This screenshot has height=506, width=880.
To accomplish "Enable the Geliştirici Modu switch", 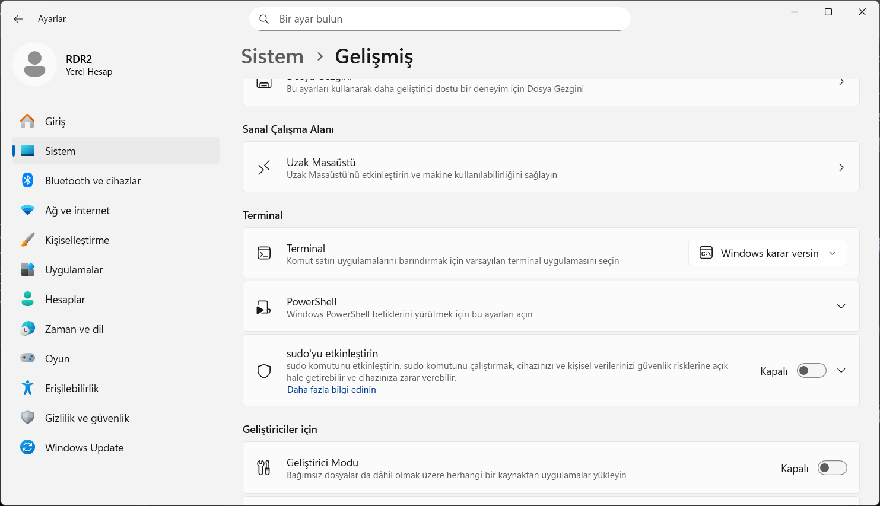I will pyautogui.click(x=832, y=468).
